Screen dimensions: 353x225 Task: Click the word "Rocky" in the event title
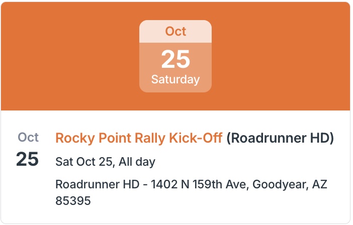point(72,138)
